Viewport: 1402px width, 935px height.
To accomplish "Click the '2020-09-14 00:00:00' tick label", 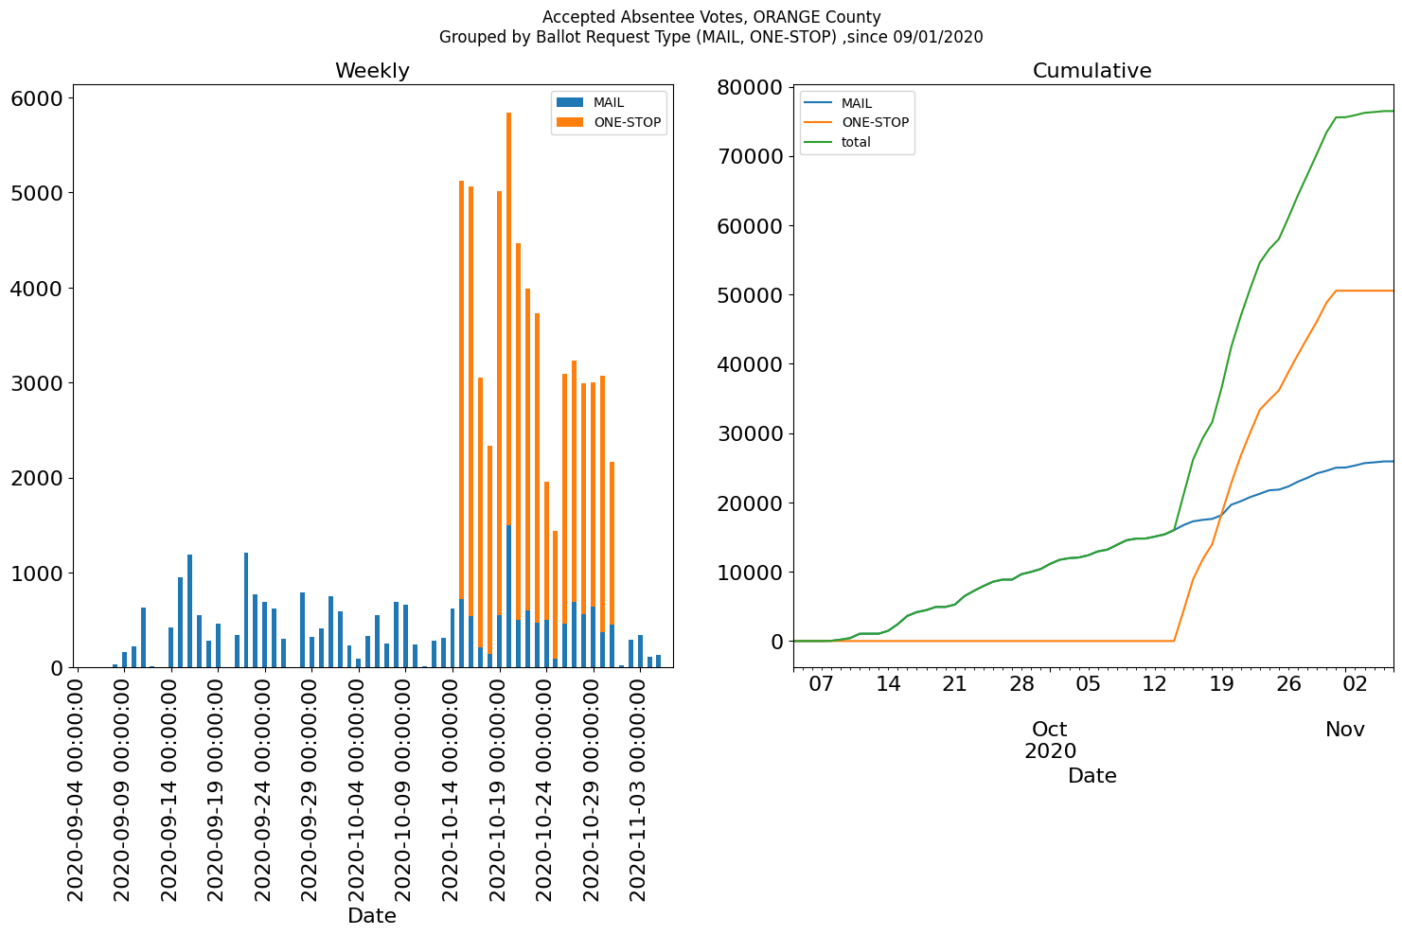I will click(170, 790).
